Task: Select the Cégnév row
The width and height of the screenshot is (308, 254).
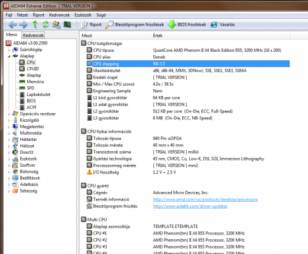Action: coord(188,192)
